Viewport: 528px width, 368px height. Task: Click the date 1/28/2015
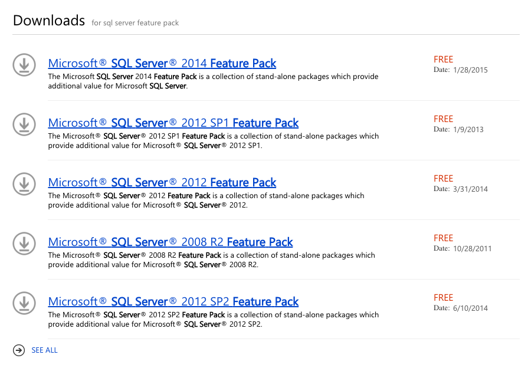470,70
